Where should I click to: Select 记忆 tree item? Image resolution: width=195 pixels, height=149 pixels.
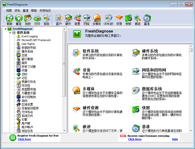[24, 78]
